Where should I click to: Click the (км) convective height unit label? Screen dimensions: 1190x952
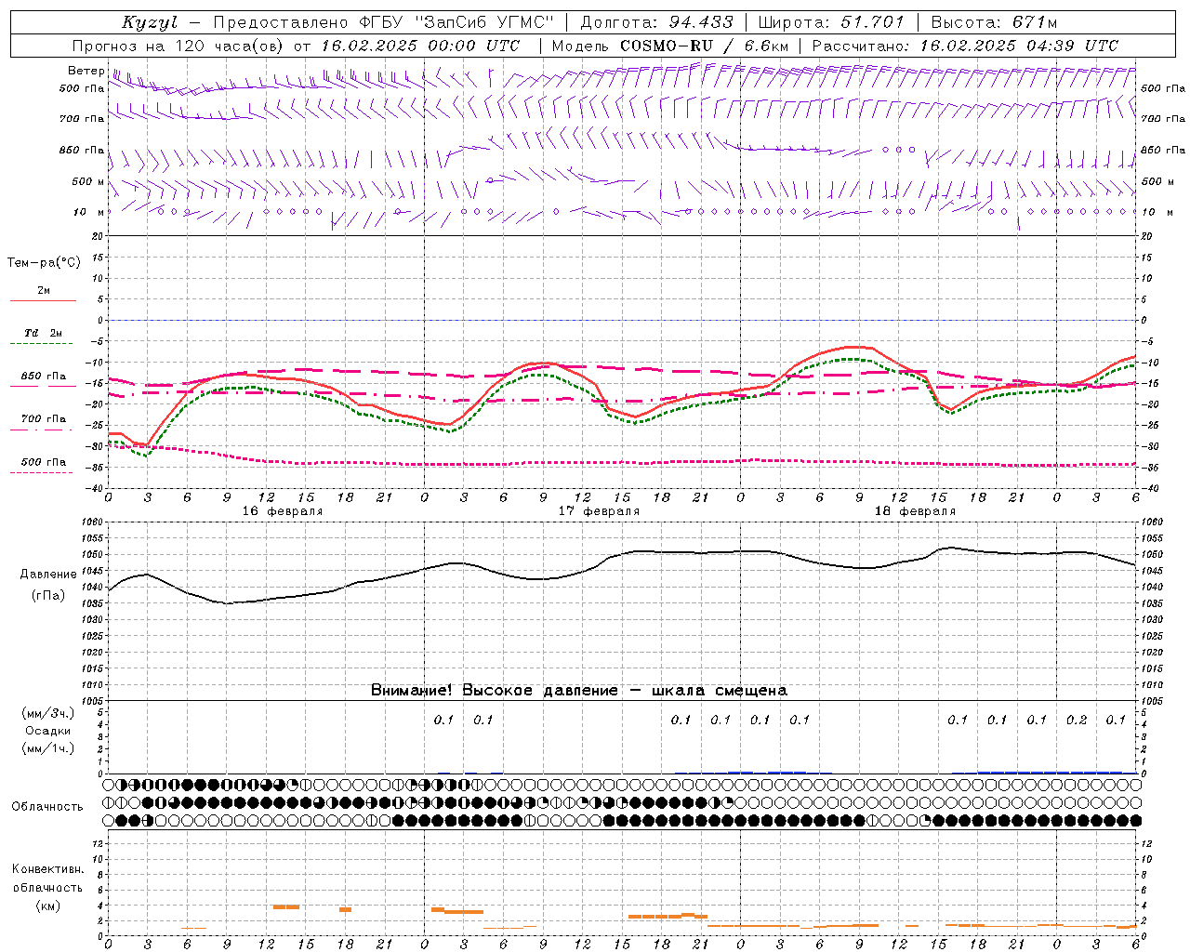[48, 906]
